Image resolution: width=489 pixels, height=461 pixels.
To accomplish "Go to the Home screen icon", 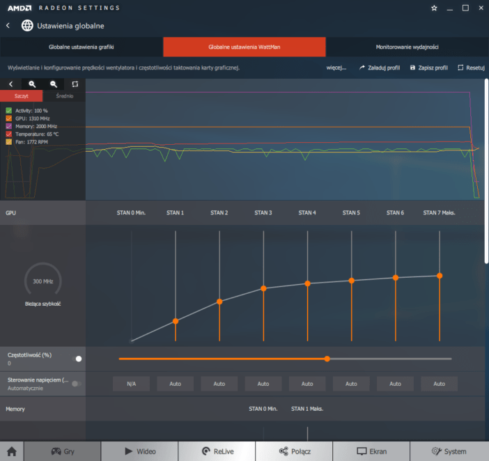I will pos(12,451).
